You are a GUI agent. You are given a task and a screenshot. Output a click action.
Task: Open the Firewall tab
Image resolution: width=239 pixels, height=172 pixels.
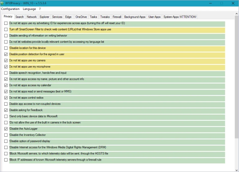point(117,17)
